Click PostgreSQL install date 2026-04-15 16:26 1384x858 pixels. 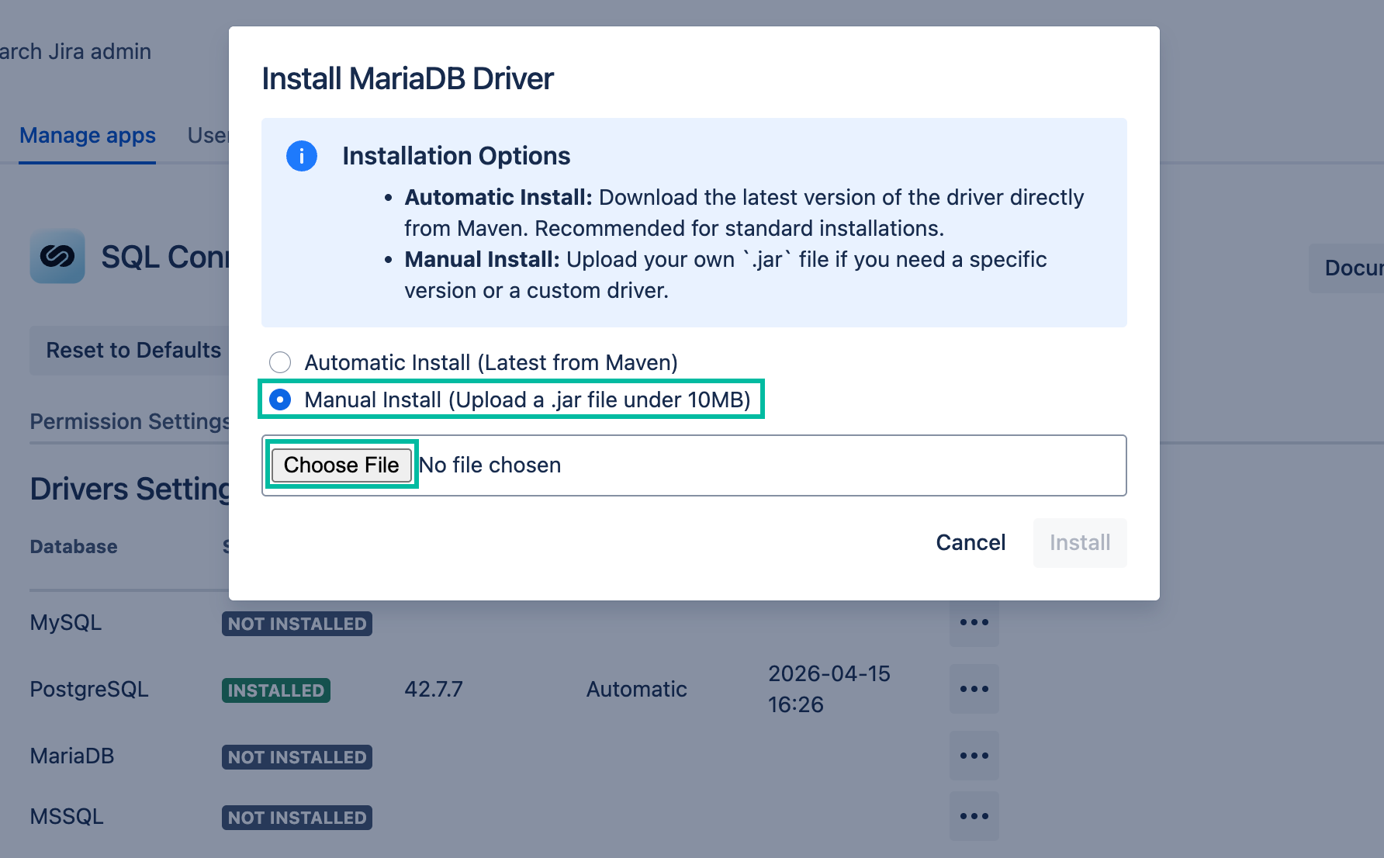(x=829, y=689)
